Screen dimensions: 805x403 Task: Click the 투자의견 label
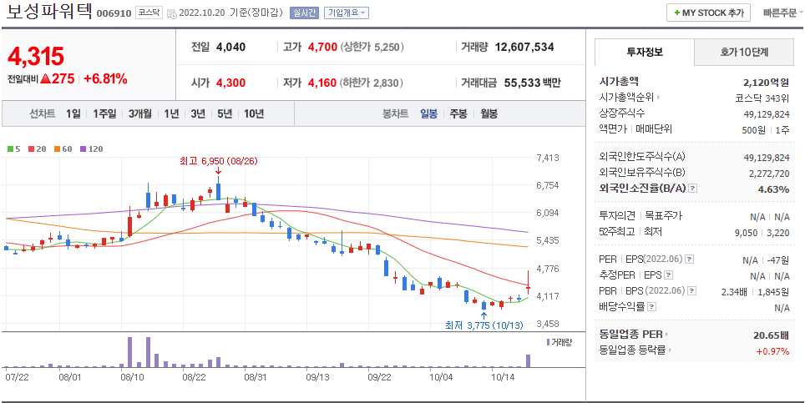617,216
